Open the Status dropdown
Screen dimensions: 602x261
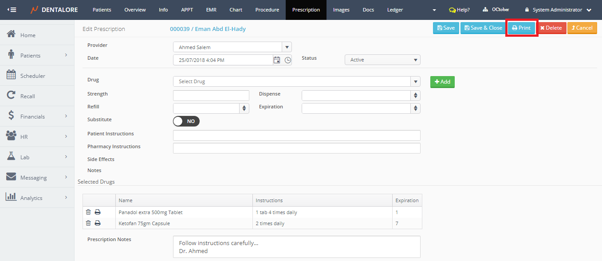click(x=382, y=60)
